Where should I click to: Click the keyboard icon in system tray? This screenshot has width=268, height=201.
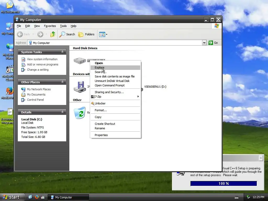[x=237, y=198]
